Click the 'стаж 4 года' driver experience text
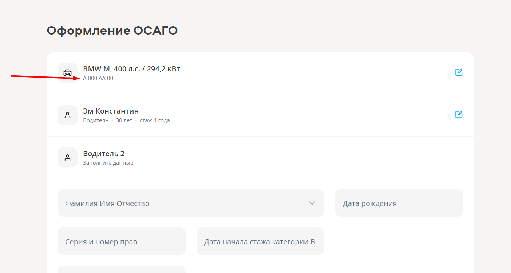 (155, 120)
